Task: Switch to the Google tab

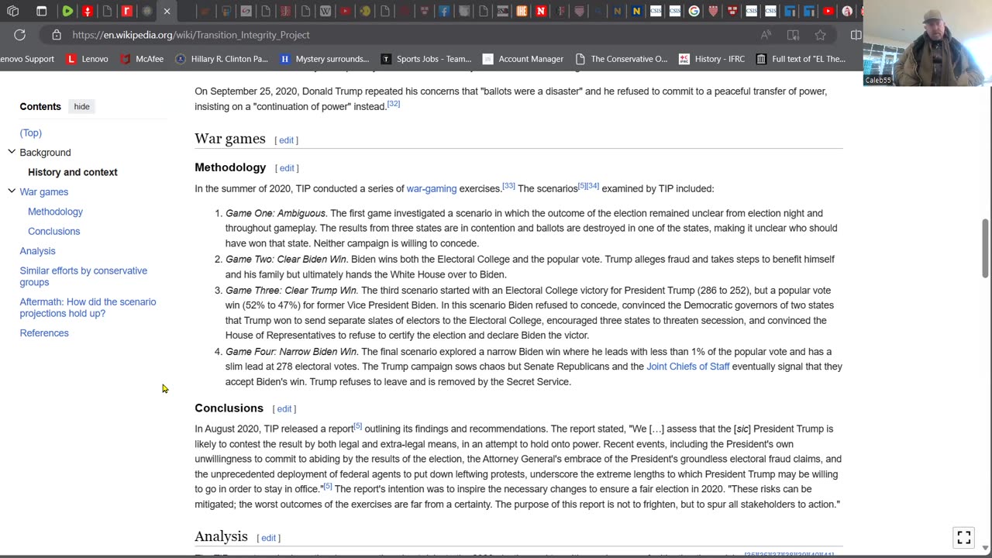Action: (694, 11)
